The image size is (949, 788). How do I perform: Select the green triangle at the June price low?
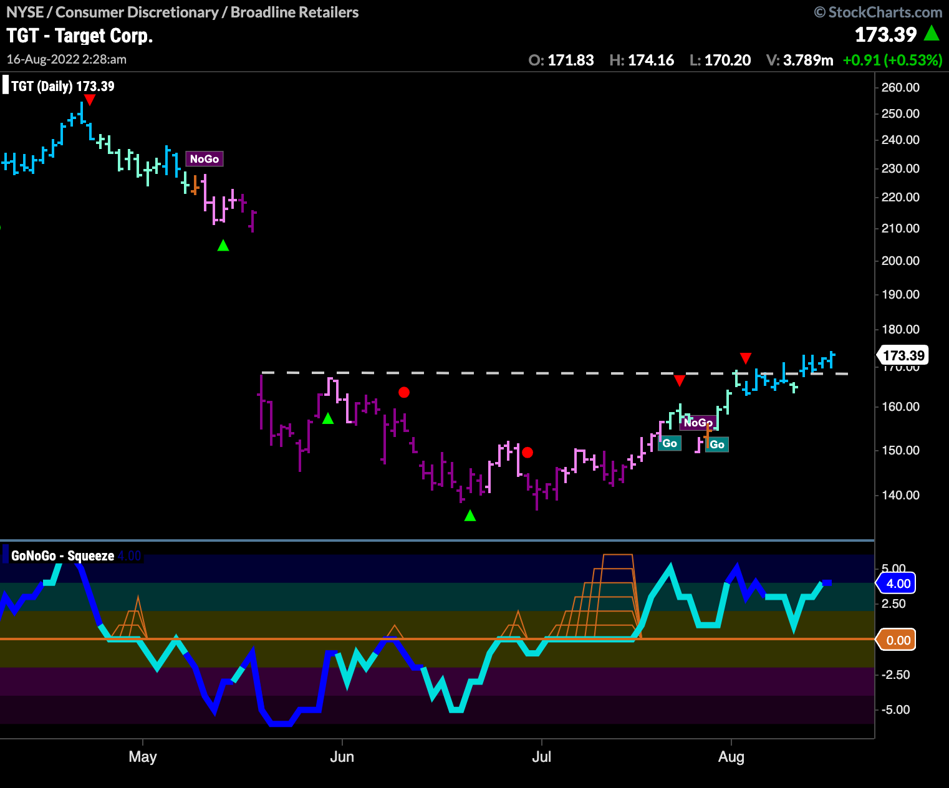click(x=470, y=516)
